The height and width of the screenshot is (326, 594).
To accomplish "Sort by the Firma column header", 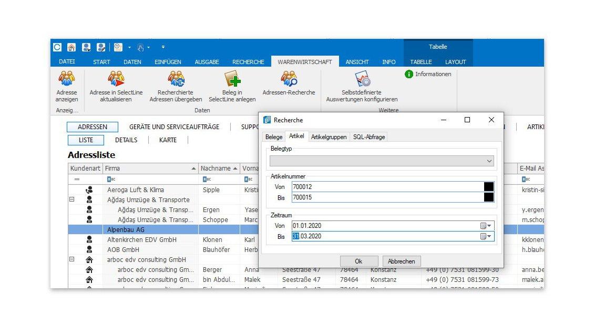I will [x=150, y=169].
